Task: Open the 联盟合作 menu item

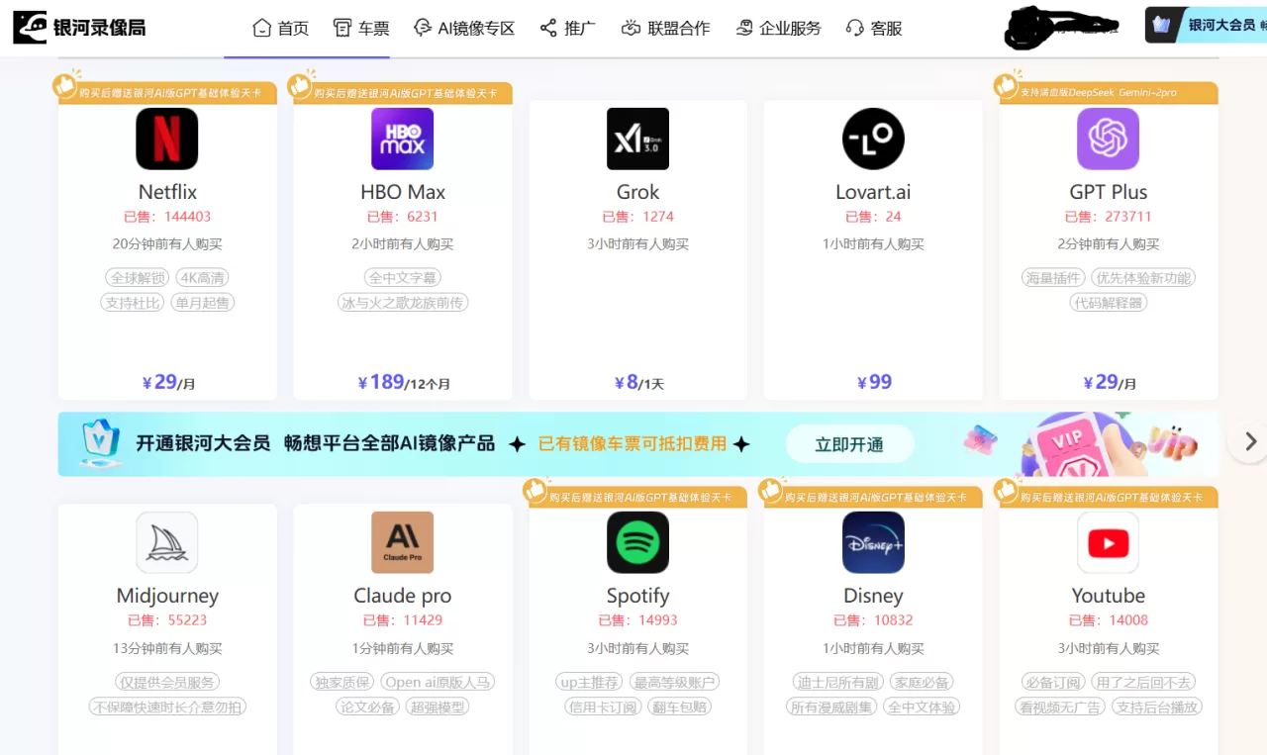Action: pos(666,28)
